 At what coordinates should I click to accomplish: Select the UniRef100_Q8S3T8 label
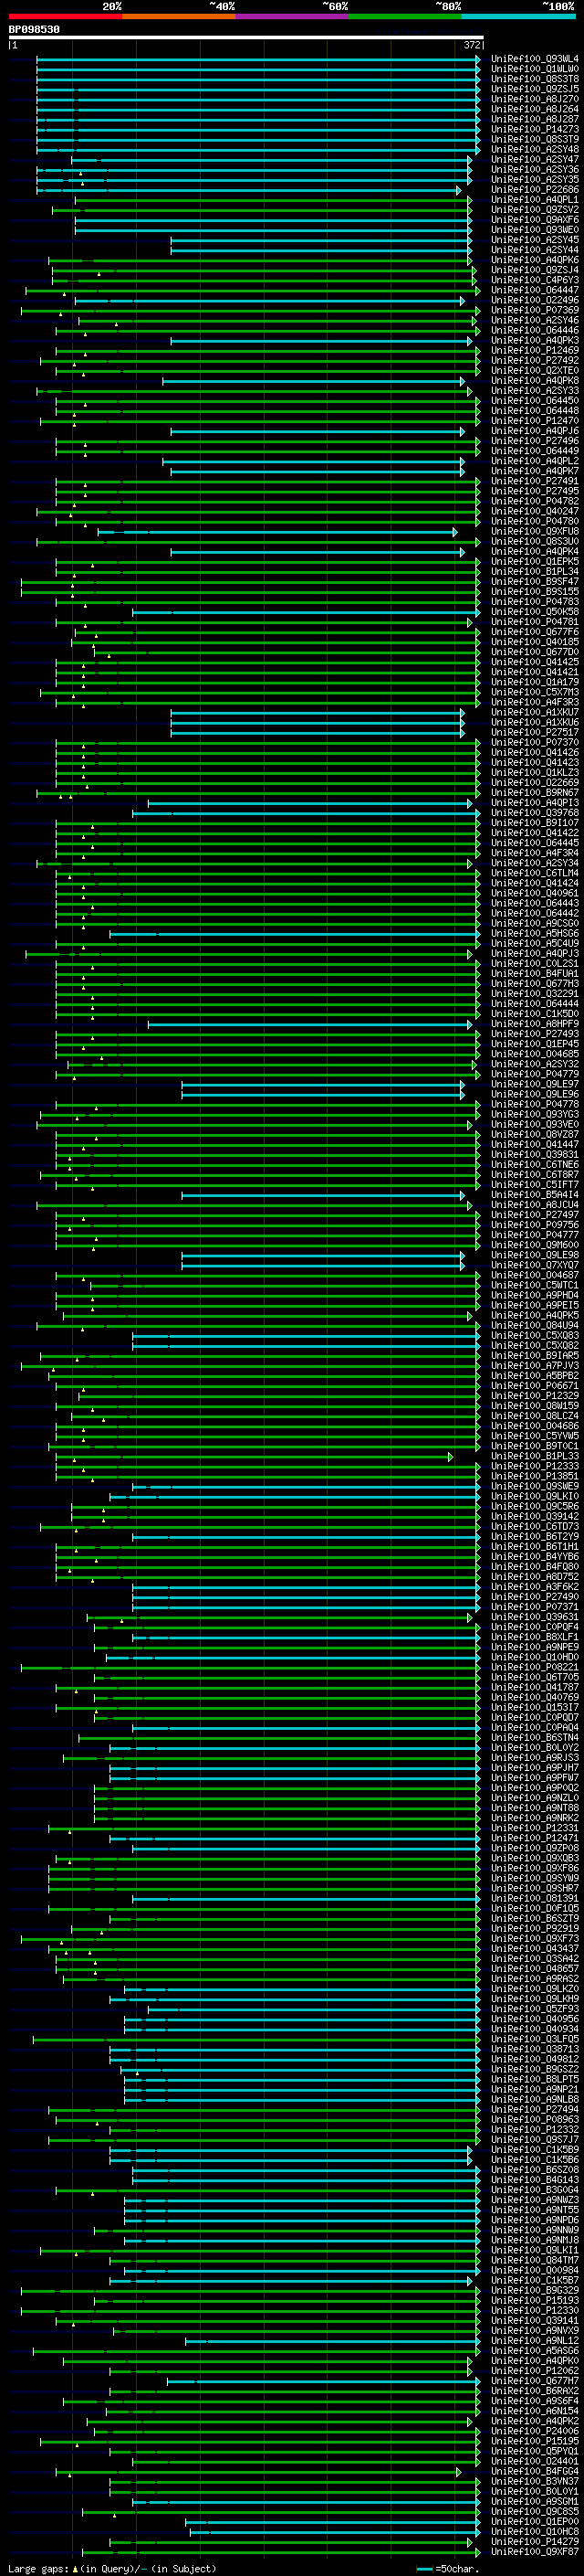click(534, 79)
